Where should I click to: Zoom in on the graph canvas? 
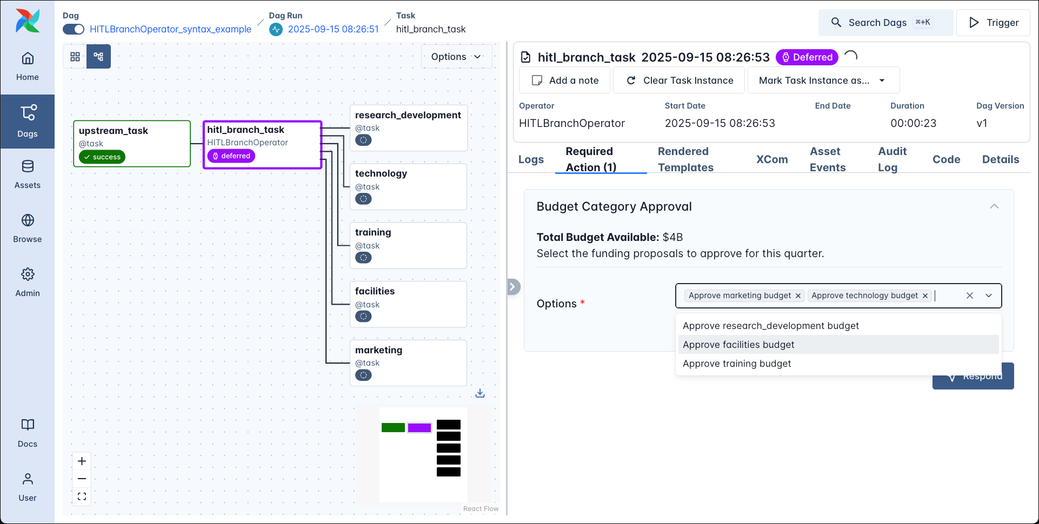pos(82,461)
